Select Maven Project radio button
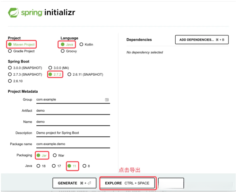This screenshot has height=192, width=236. [x=10, y=44]
